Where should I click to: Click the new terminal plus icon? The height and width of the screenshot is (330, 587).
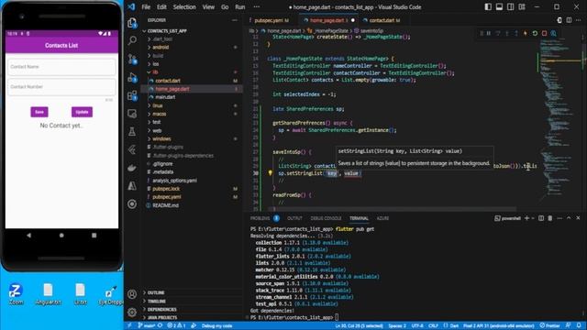click(x=526, y=218)
